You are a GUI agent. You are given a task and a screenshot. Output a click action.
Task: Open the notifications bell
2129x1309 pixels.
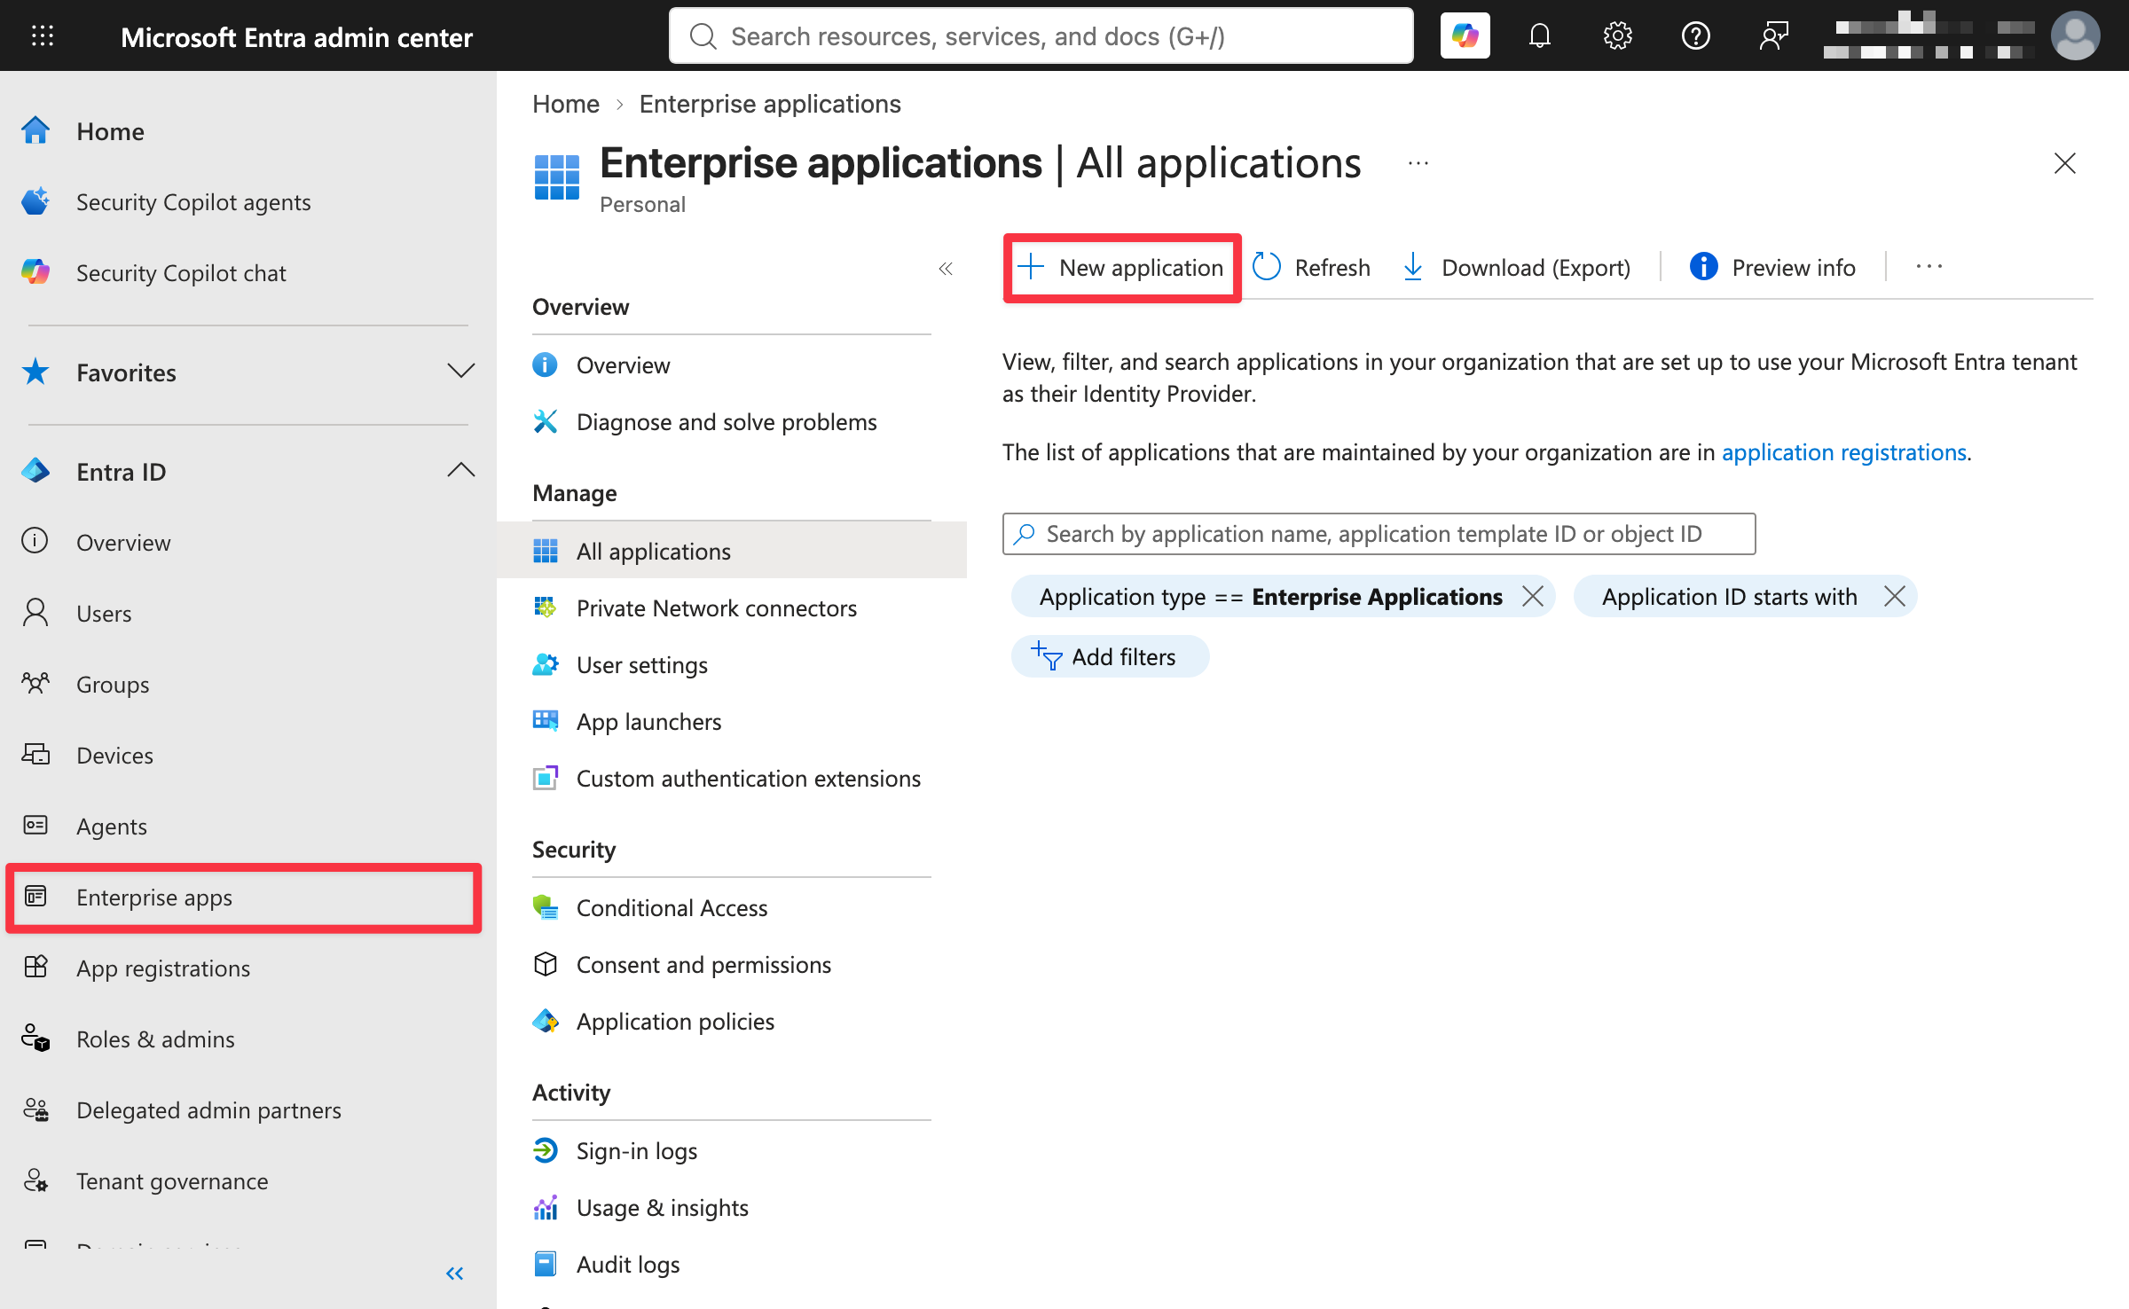tap(1540, 35)
